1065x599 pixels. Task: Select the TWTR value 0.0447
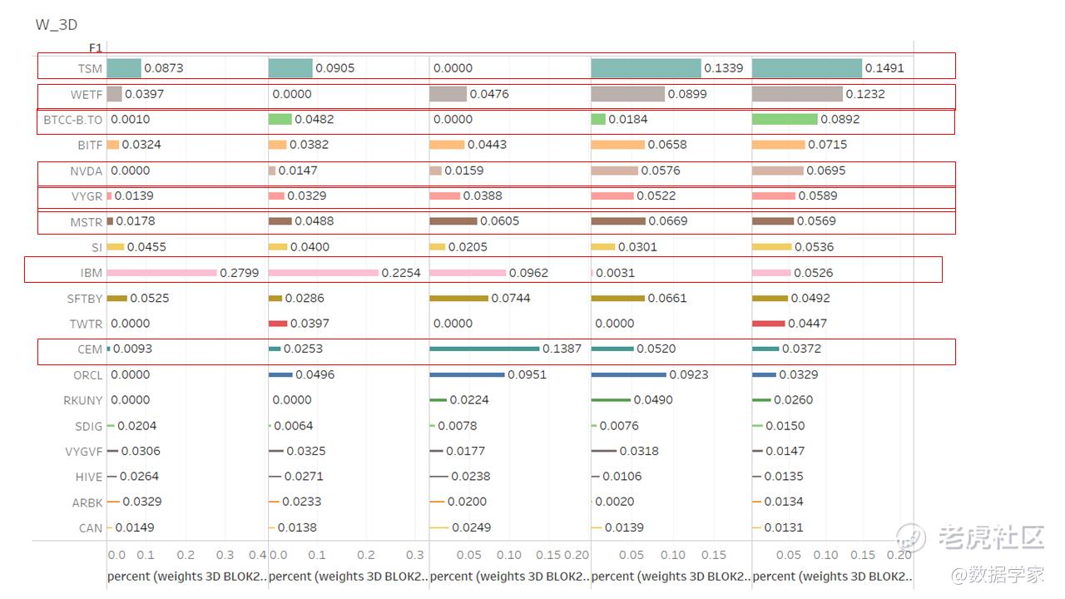pyautogui.click(x=808, y=324)
